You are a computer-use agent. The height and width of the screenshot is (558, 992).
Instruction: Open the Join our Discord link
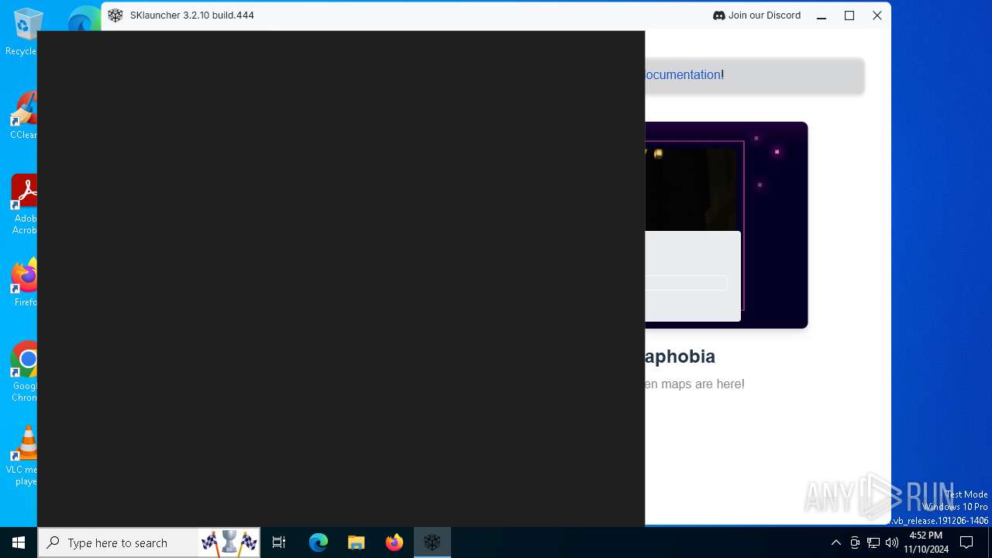[x=756, y=15]
